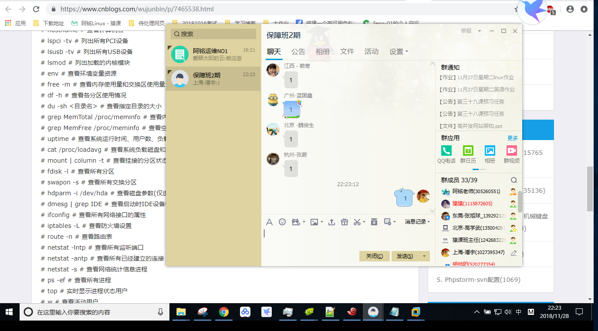The height and width of the screenshot is (331, 598).
Task: Open Chrome from the Windows taskbar
Action: (x=224, y=312)
